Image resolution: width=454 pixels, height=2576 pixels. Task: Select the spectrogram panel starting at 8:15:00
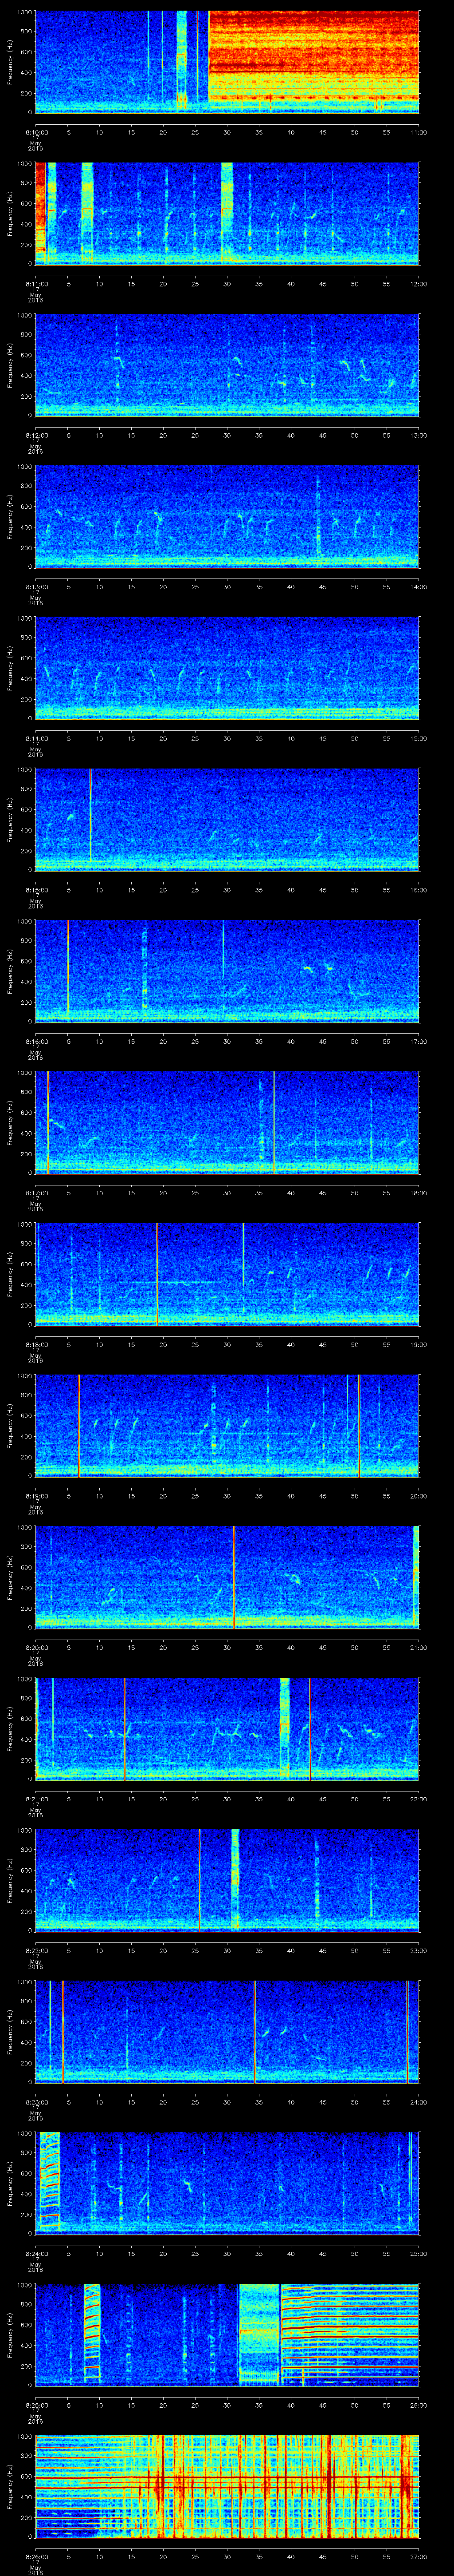pyautogui.click(x=227, y=820)
